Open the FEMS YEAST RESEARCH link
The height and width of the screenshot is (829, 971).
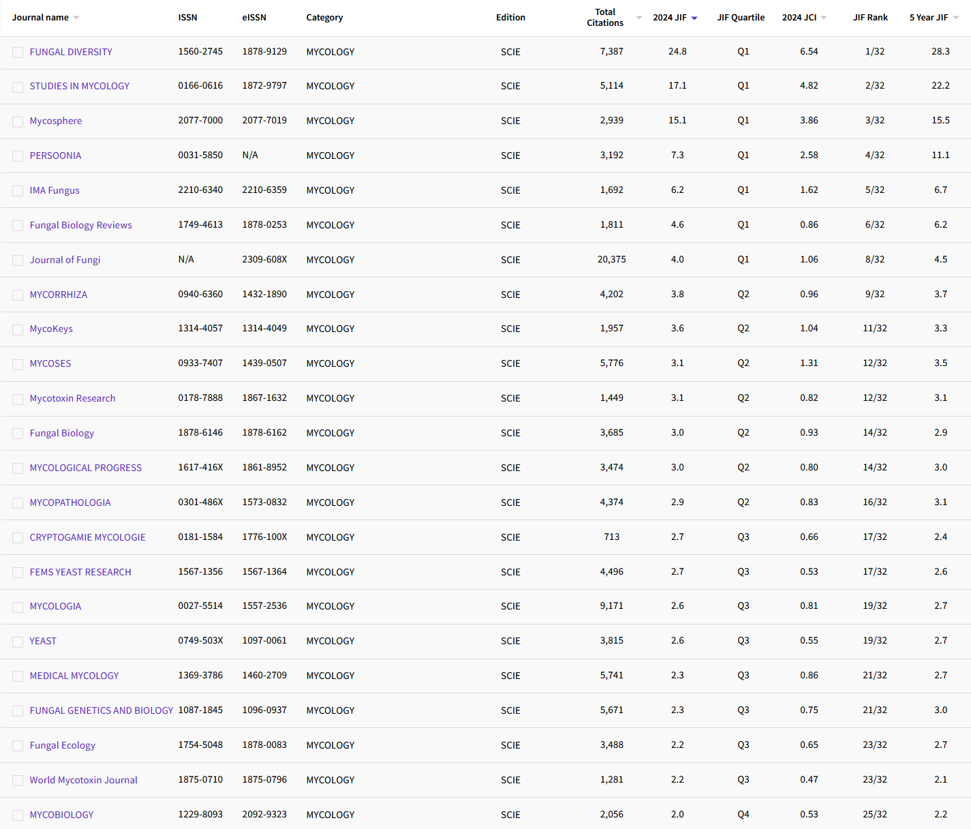tap(80, 572)
